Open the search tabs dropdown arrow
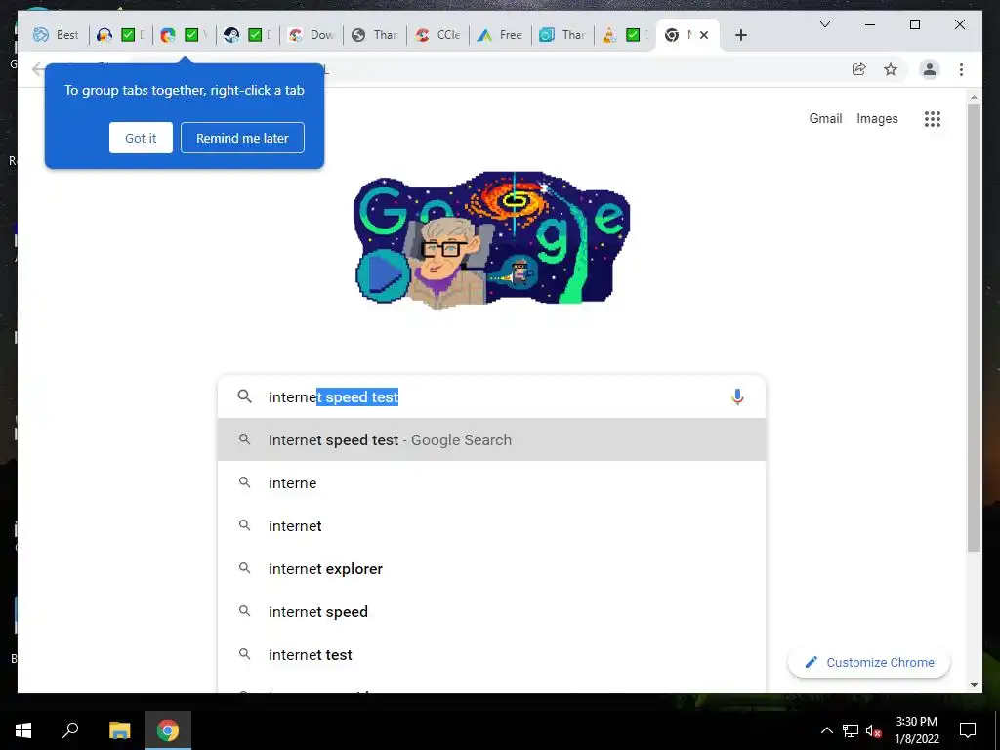 click(x=824, y=24)
